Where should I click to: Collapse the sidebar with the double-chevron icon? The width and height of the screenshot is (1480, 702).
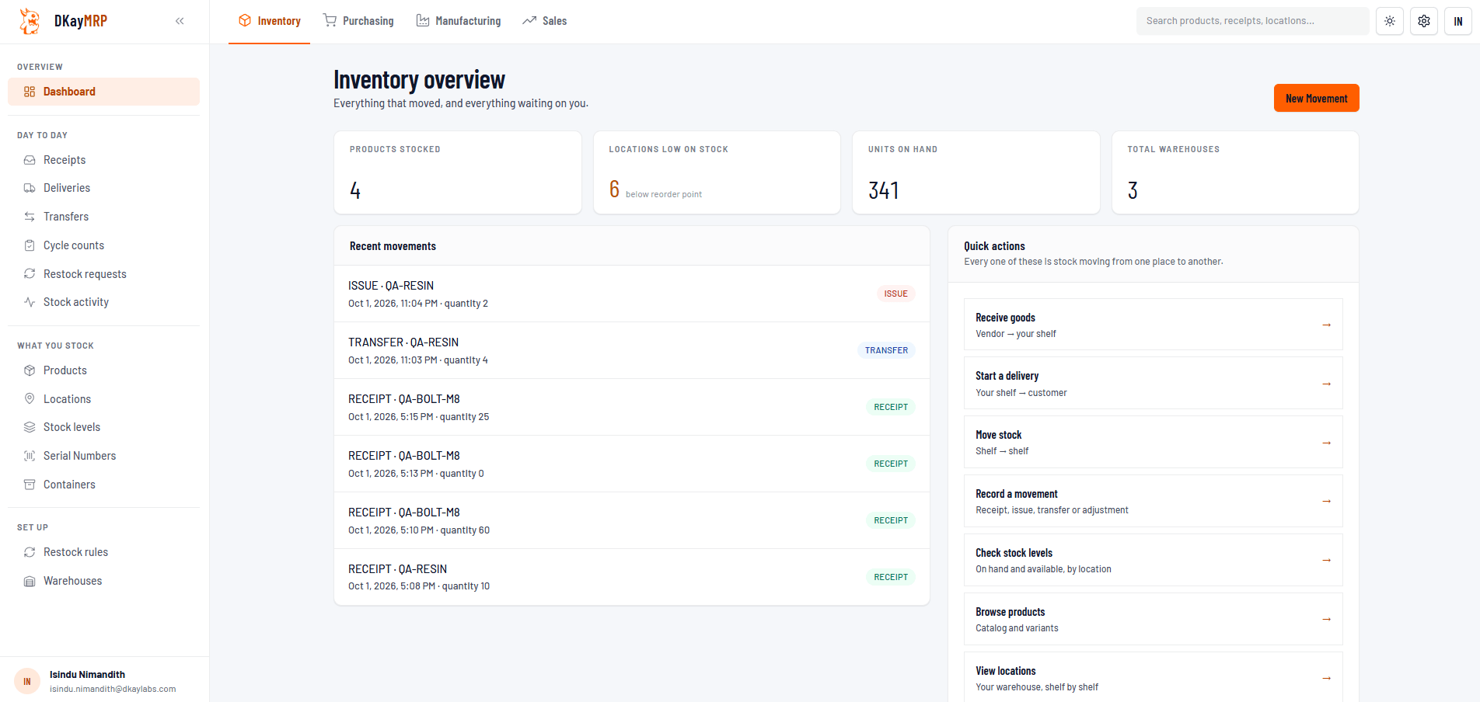click(x=180, y=21)
